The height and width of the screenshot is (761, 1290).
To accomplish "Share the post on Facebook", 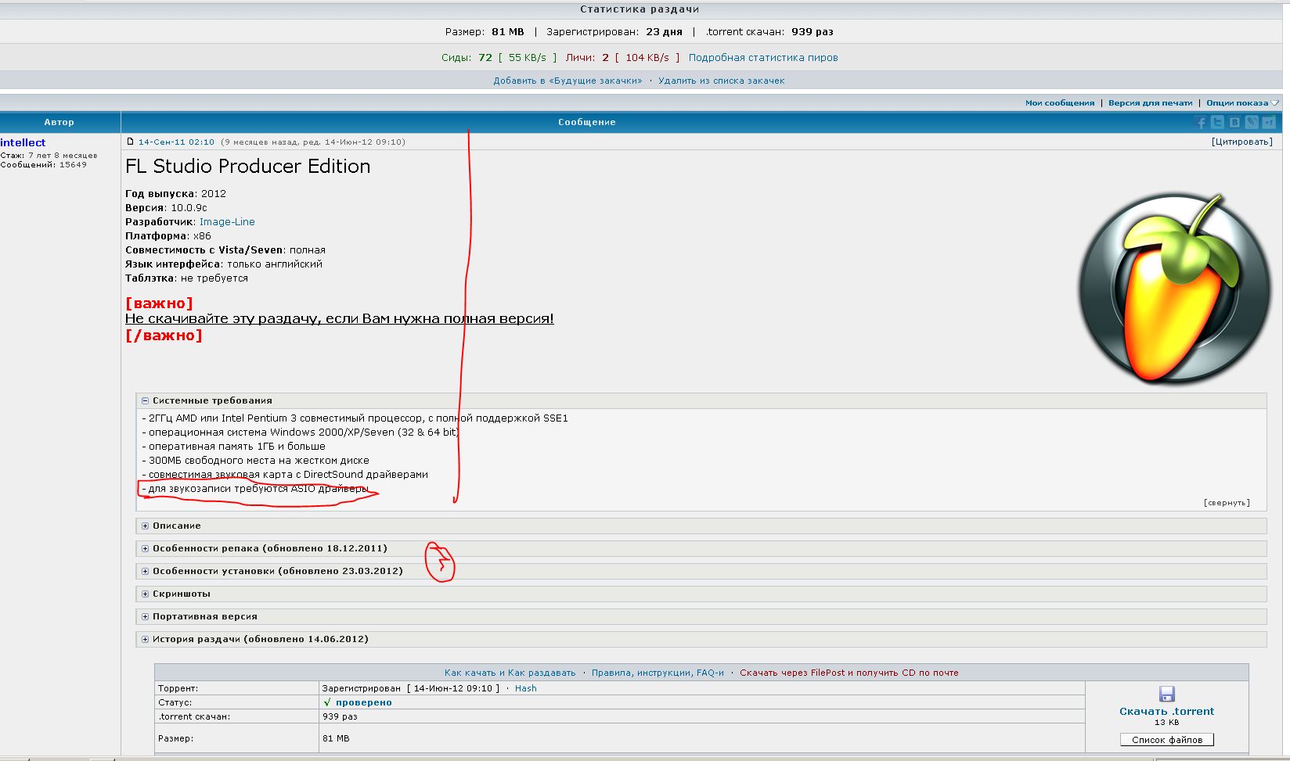I will (1201, 123).
